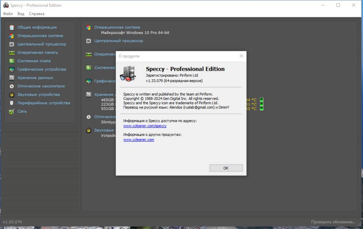The height and width of the screenshot is (229, 363).
Task: Click the Copyright 1988-2024 Gen Digital line
Action: point(171,98)
